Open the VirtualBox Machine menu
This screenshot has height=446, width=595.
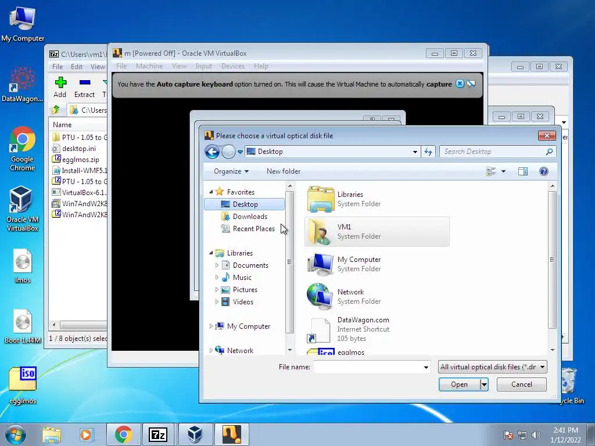[149, 66]
